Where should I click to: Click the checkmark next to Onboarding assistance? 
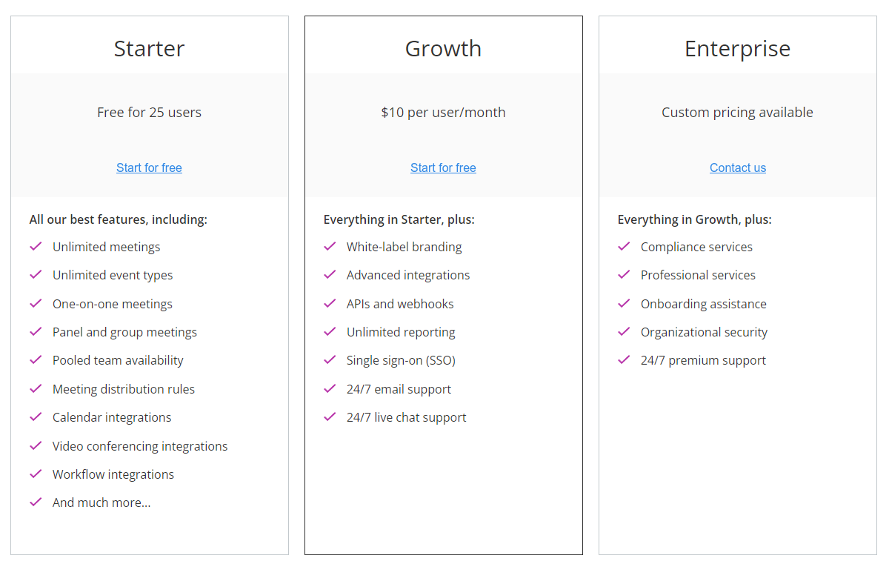624,303
